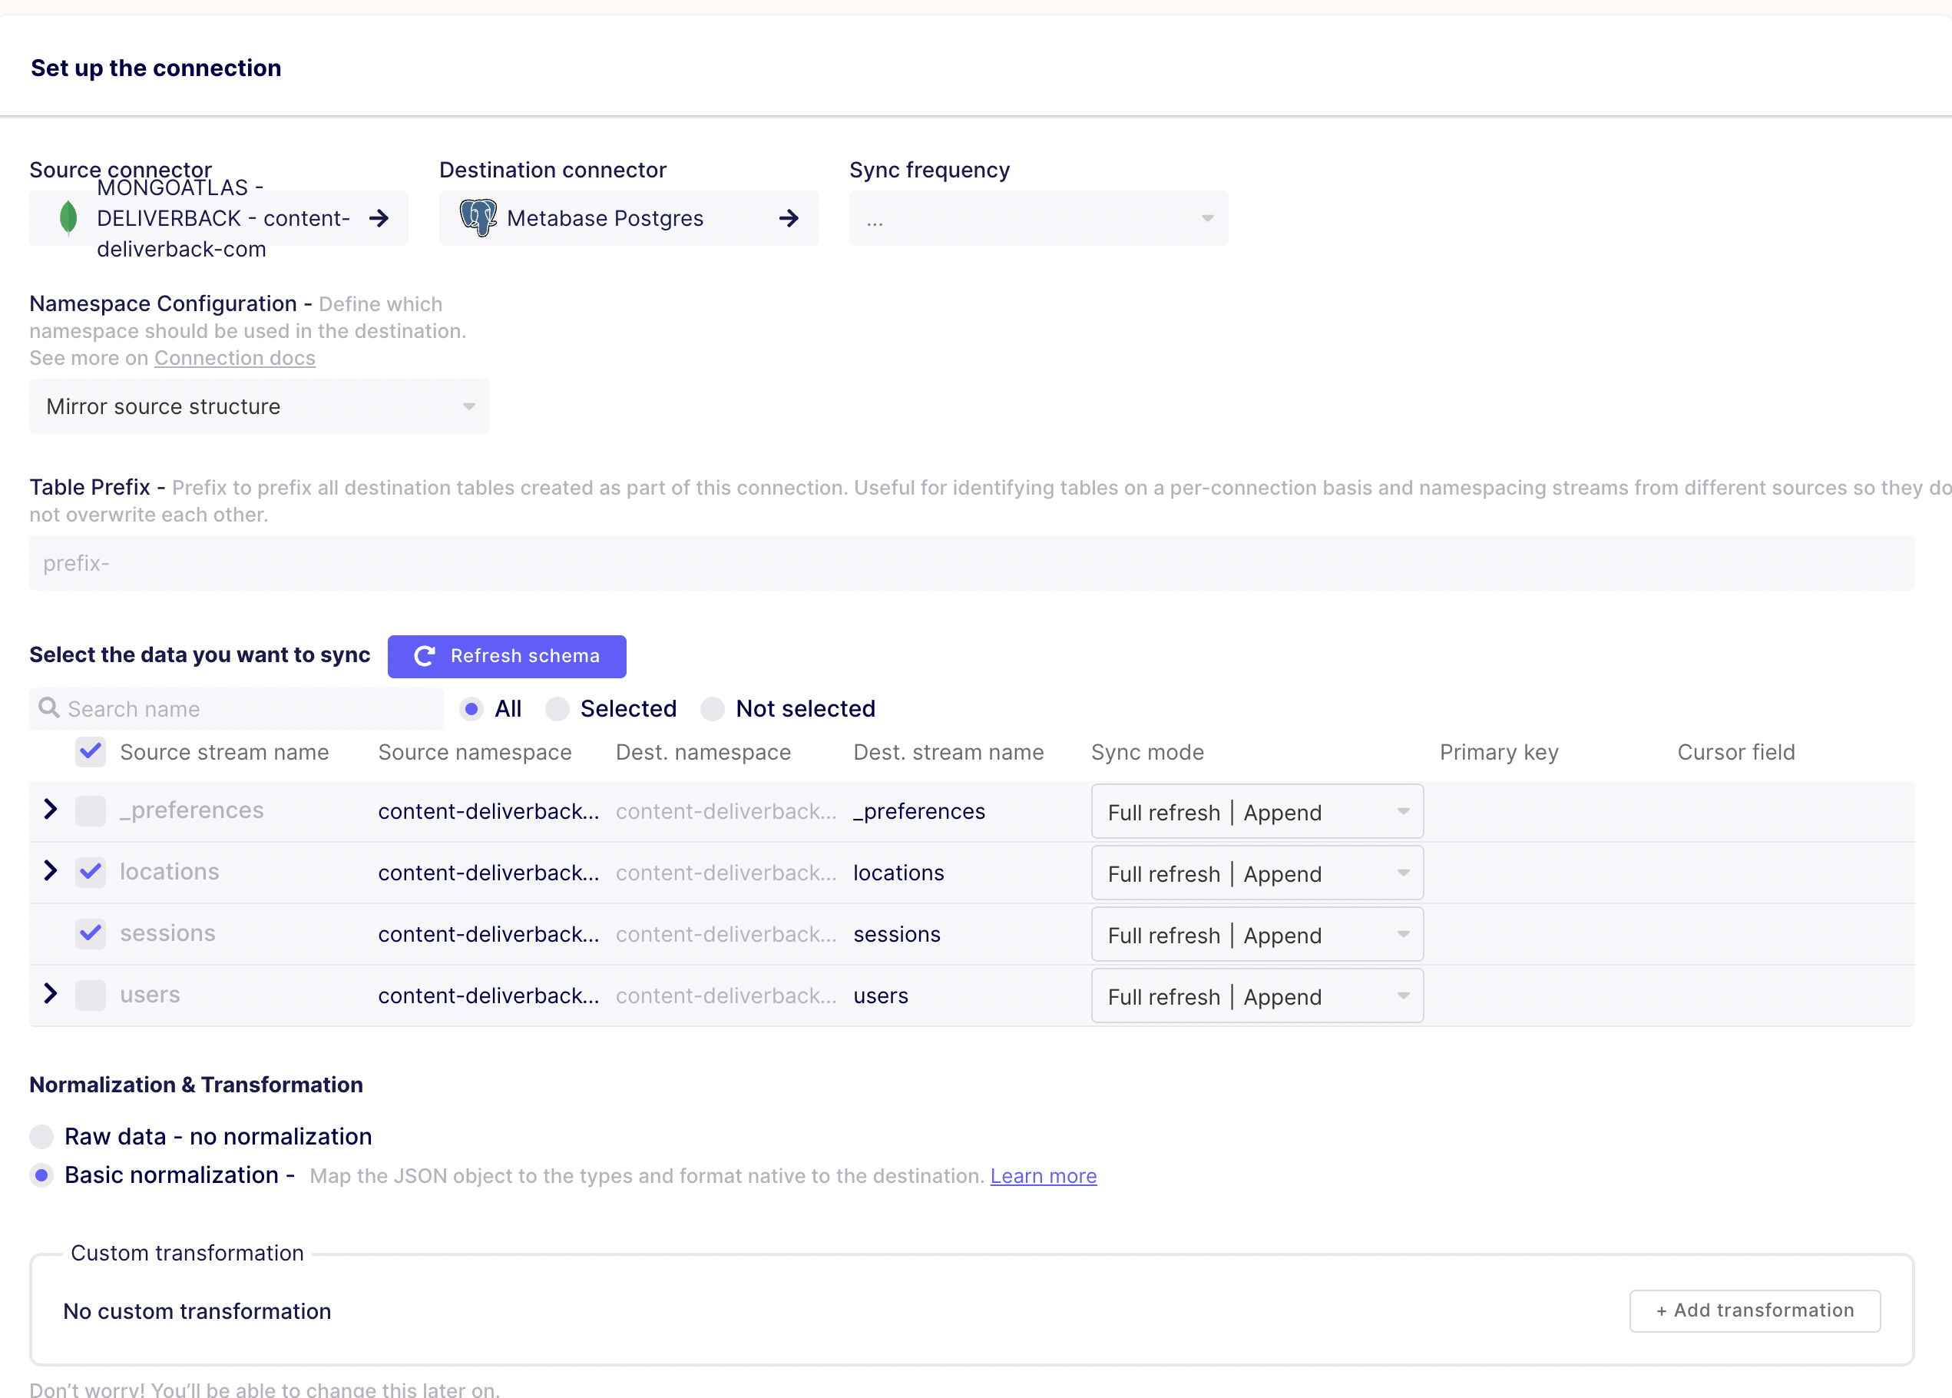Click the circular refresh icon on Refresh schema
Viewport: 1952px width, 1398px height.
click(425, 656)
